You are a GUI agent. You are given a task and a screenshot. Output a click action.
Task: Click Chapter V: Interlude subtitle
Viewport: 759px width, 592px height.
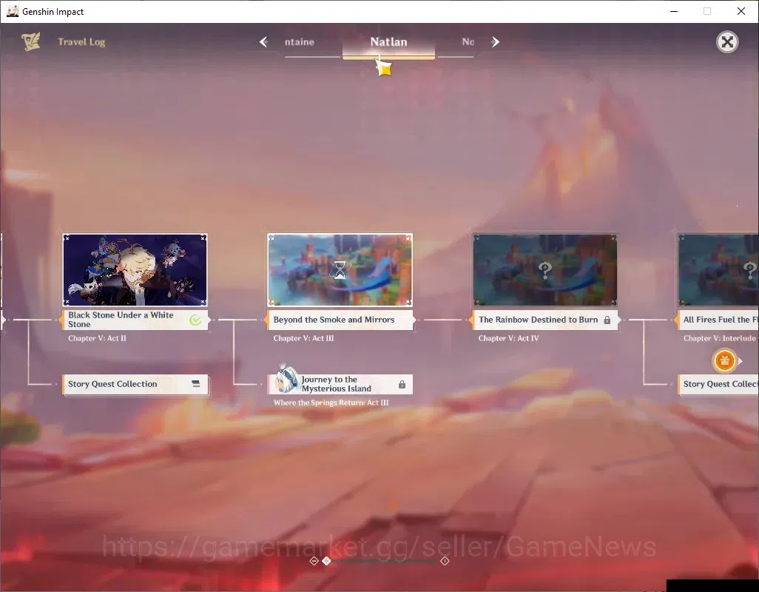[x=719, y=338]
